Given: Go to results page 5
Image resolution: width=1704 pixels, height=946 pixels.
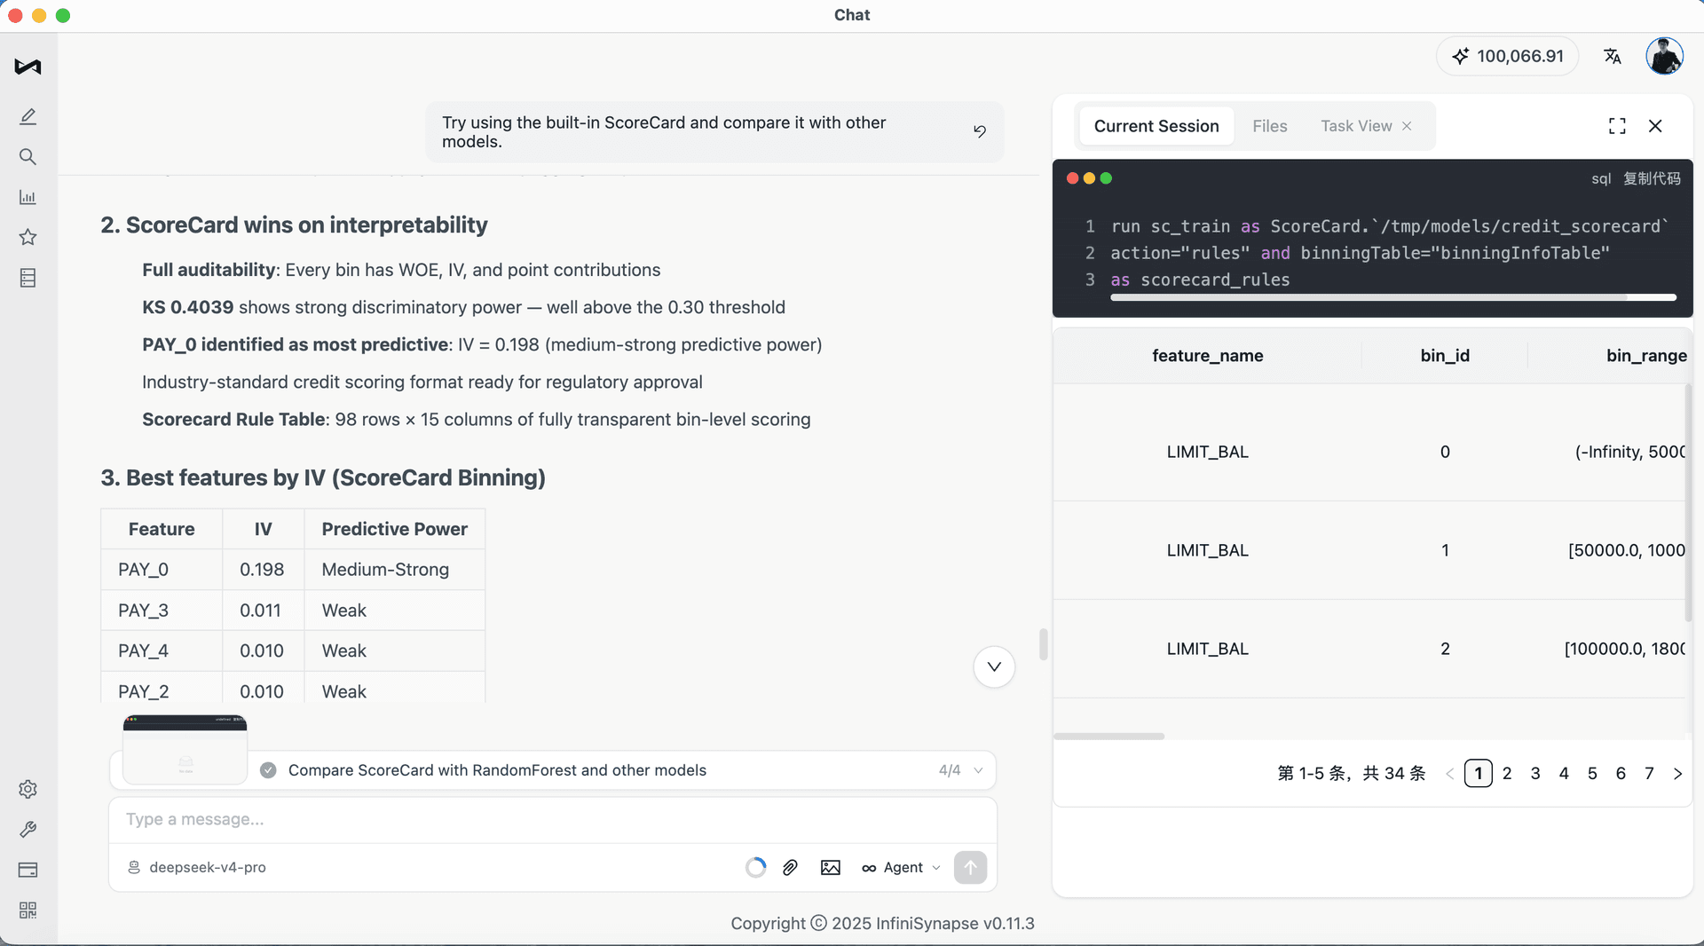Looking at the screenshot, I should (1591, 774).
